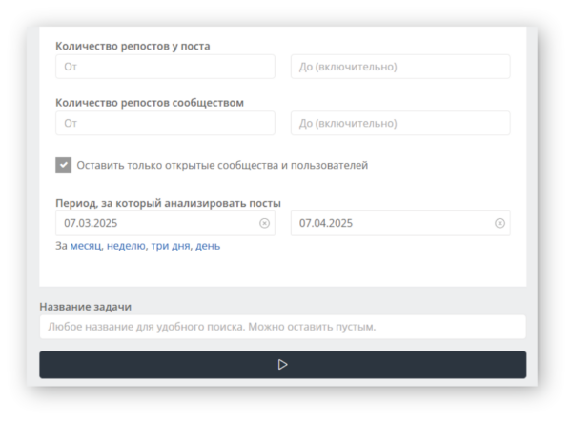572x421 pixels.
Task: Set period to 'неделю'
Action: point(126,246)
